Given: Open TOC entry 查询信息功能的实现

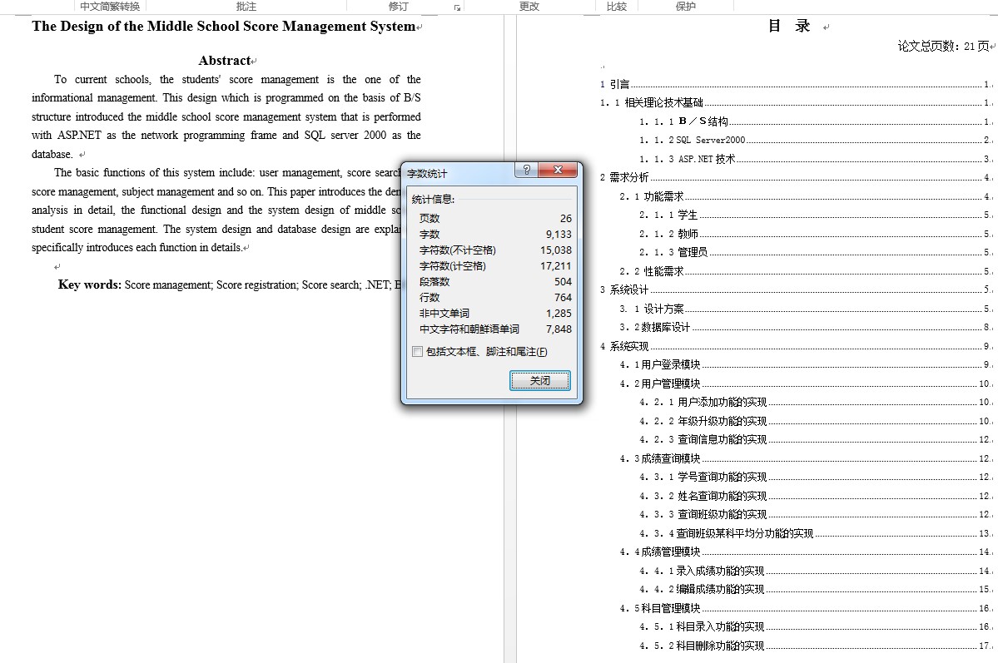Looking at the screenshot, I should [x=815, y=440].
